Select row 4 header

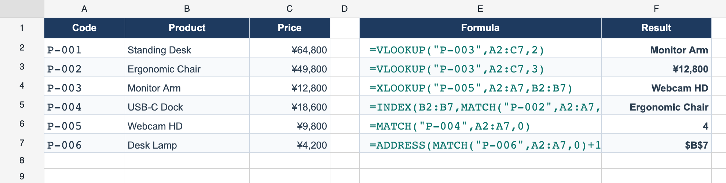point(22,86)
